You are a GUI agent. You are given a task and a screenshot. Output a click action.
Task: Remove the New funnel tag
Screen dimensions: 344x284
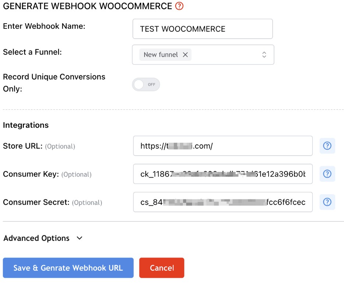(185, 54)
